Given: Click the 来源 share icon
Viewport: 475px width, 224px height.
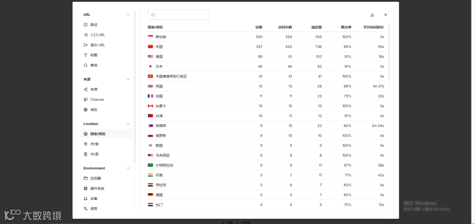Looking at the screenshot, I should tap(85, 90).
